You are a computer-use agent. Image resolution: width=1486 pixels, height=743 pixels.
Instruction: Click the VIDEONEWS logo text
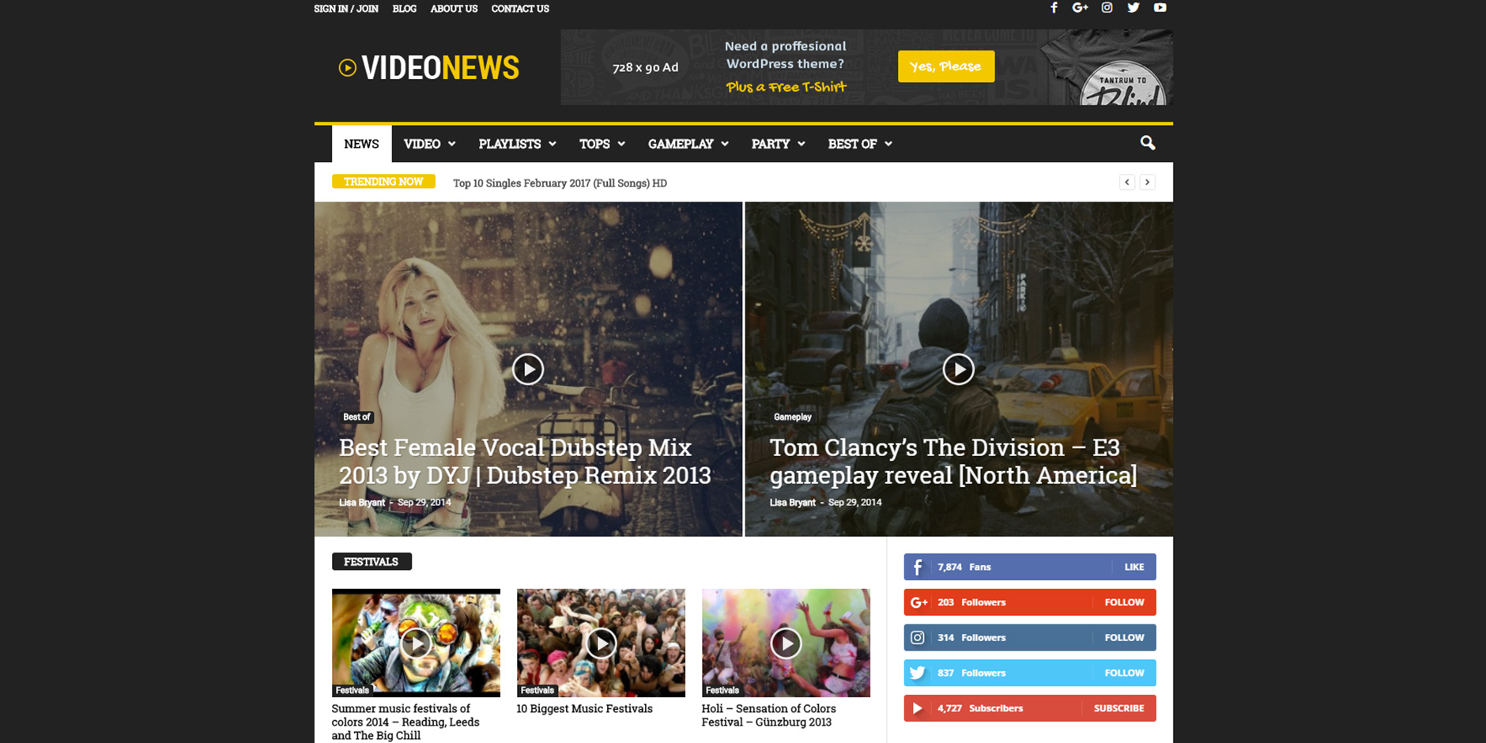pyautogui.click(x=440, y=68)
